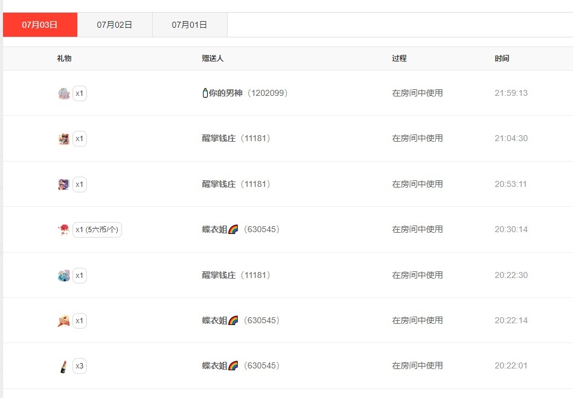Click the 赠送人 column header
The height and width of the screenshot is (398, 573).
213,58
